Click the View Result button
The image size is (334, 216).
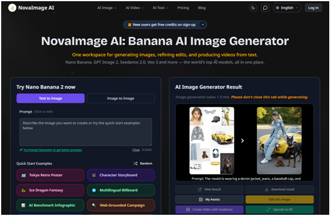coord(209,189)
